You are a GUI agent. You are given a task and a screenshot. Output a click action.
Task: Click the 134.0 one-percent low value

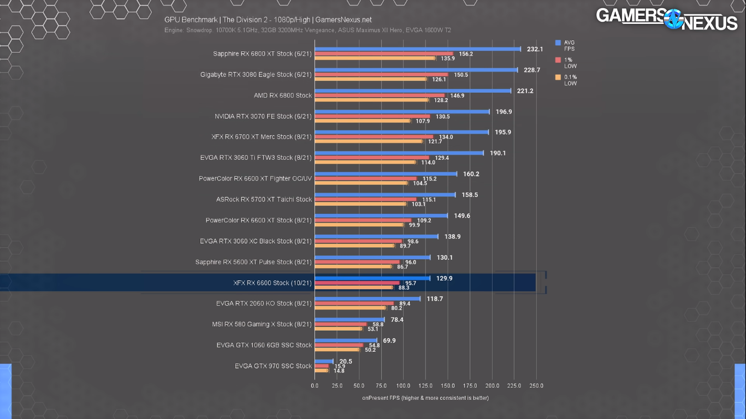pyautogui.click(x=446, y=137)
